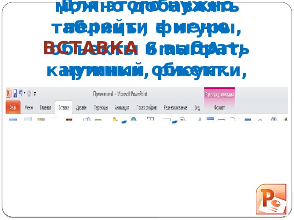Switch to the Дизайн tab
The image size is (294, 220).
click(x=81, y=108)
